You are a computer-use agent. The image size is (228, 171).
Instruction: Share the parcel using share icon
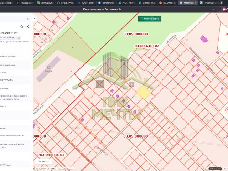pyautogui.click(x=28, y=26)
